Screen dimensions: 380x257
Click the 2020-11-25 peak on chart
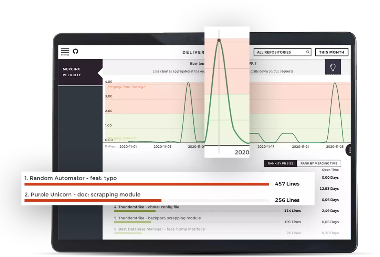pyautogui.click(x=334, y=83)
